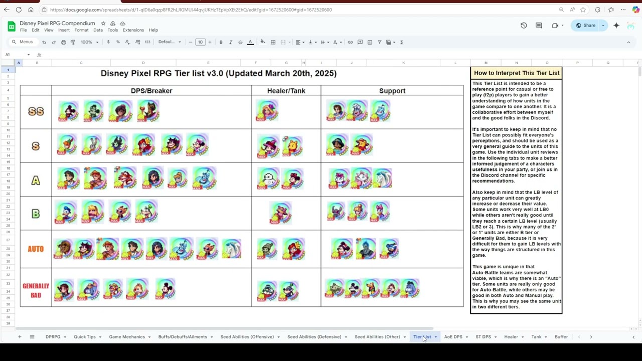Create a filter
642x361 pixels.
click(380, 42)
